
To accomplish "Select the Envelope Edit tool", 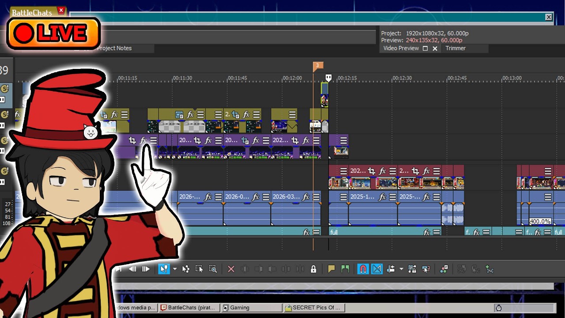I will [186, 269].
